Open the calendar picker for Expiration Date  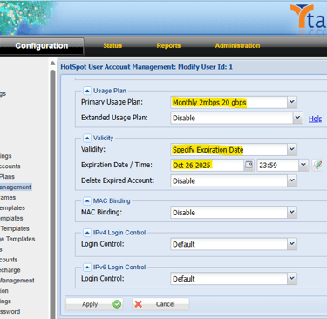coord(249,165)
